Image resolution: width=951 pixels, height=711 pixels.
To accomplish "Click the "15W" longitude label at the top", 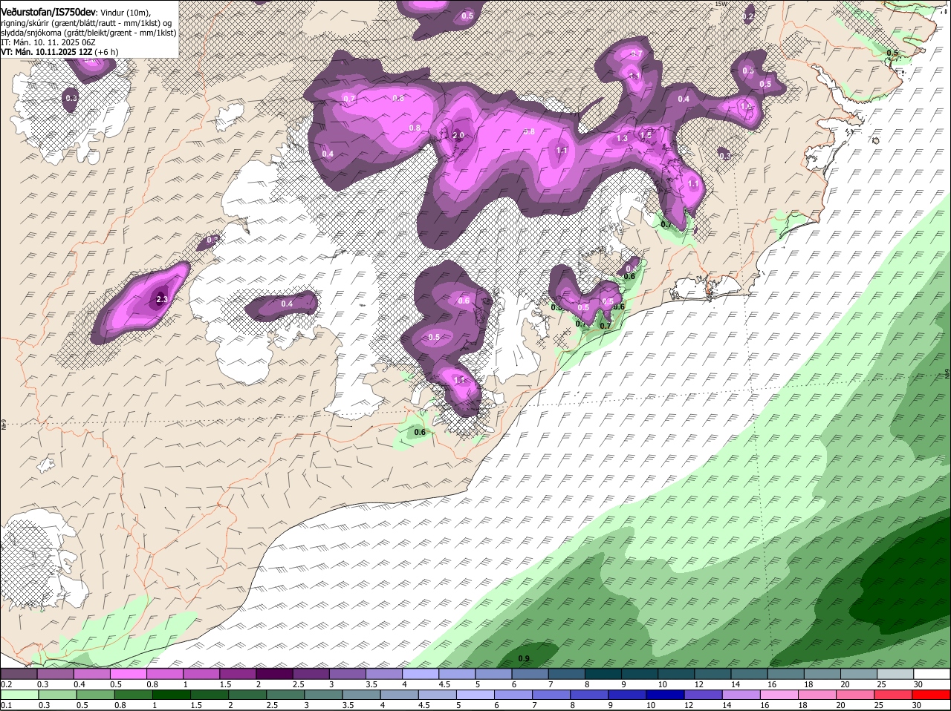I will [721, 4].
